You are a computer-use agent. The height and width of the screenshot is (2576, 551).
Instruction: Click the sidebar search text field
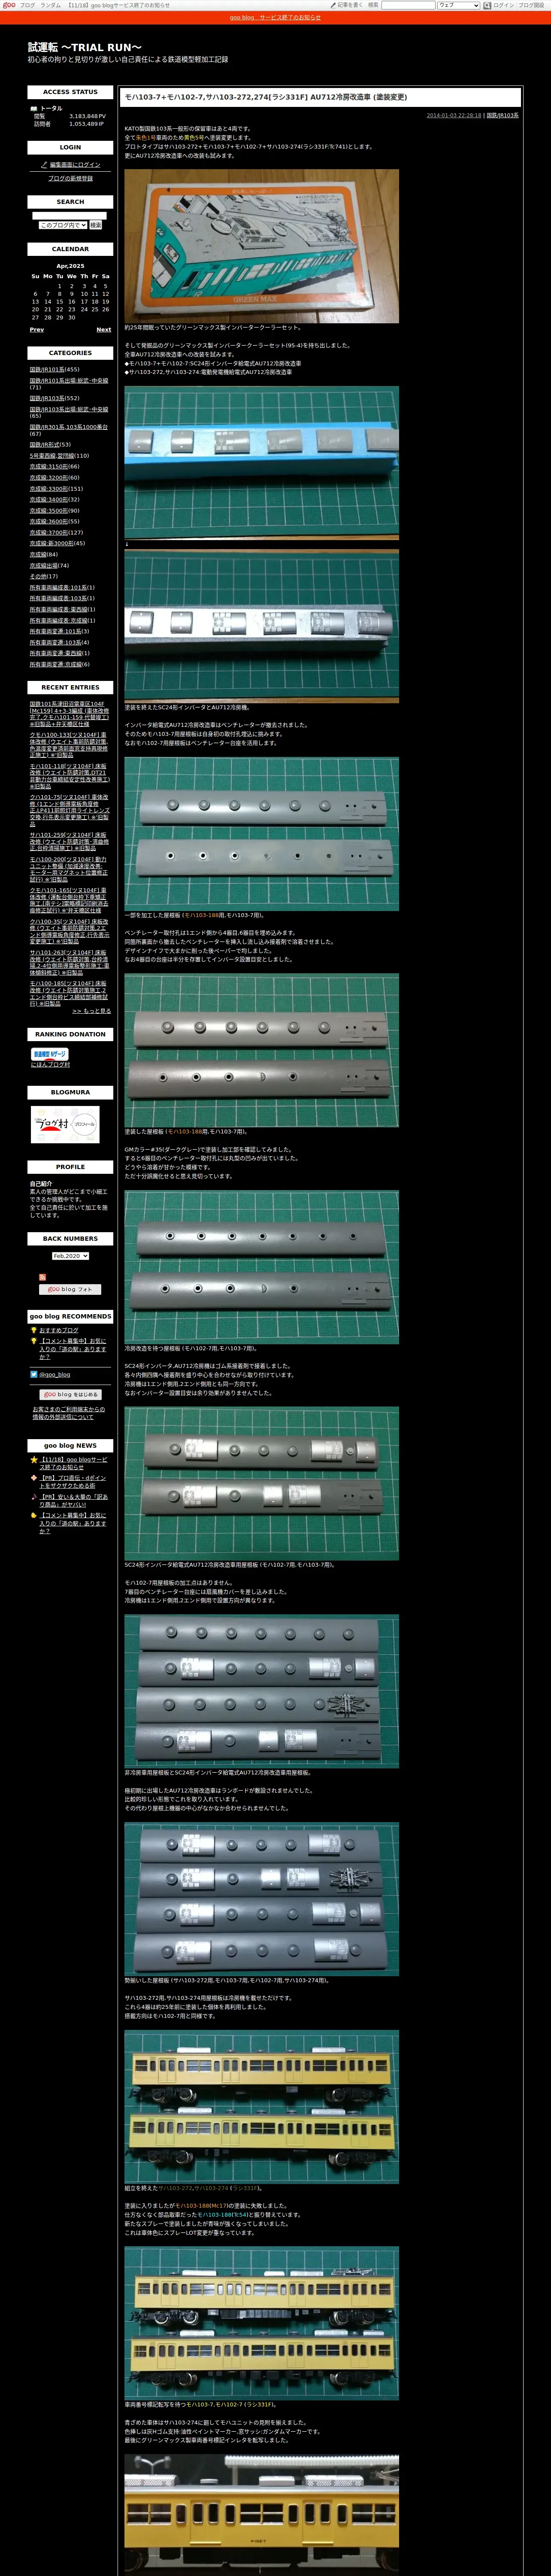point(69,215)
